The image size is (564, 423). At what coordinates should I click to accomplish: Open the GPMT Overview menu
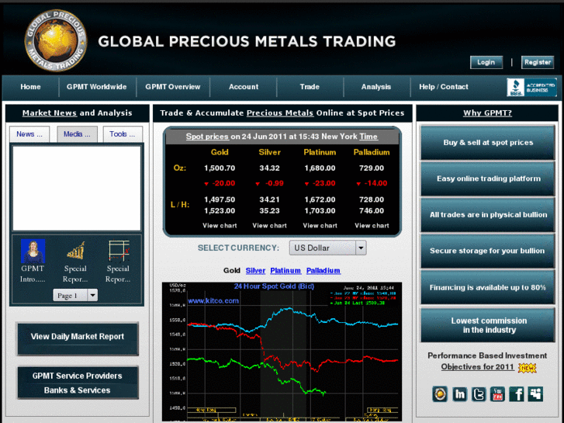pos(173,87)
